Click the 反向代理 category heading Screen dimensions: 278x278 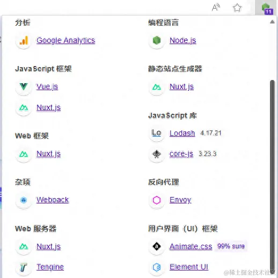164,182
